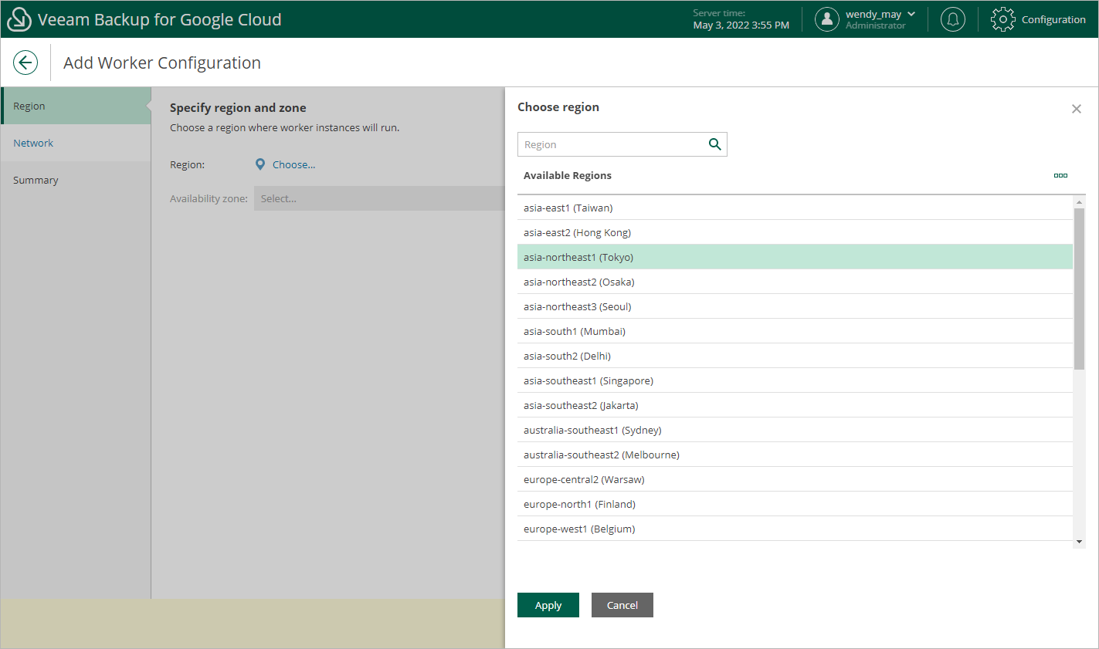Open the Configuration gear icon

pos(1003,19)
